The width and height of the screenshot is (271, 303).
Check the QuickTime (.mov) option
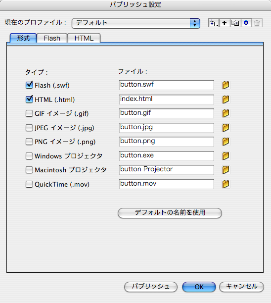click(29, 184)
